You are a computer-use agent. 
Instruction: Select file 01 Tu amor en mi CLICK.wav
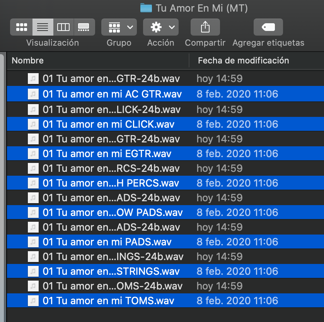coord(165,124)
